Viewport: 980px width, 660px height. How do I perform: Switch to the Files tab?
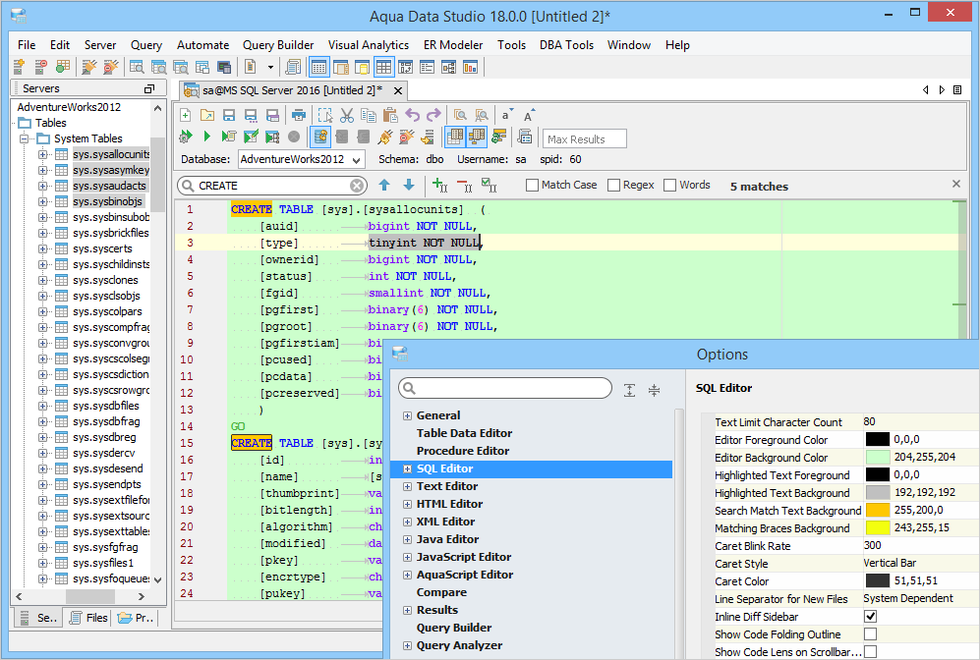point(88,618)
